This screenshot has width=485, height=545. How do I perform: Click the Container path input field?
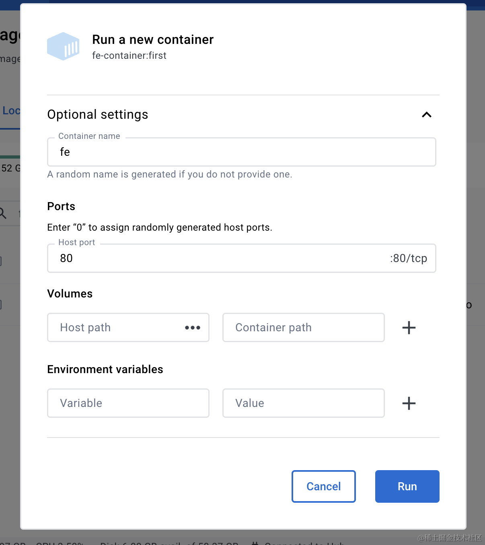303,328
